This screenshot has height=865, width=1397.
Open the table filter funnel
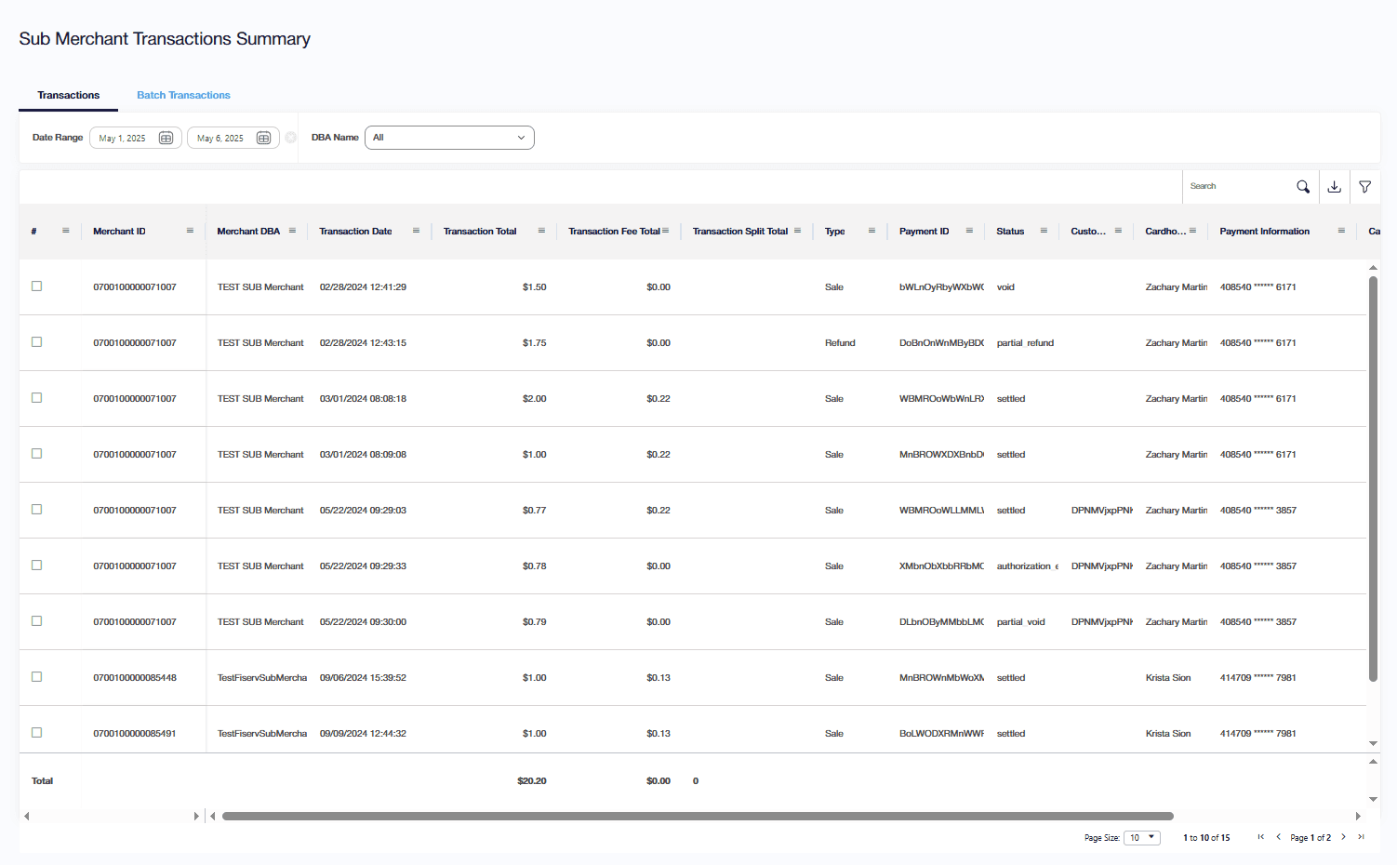coord(1364,186)
